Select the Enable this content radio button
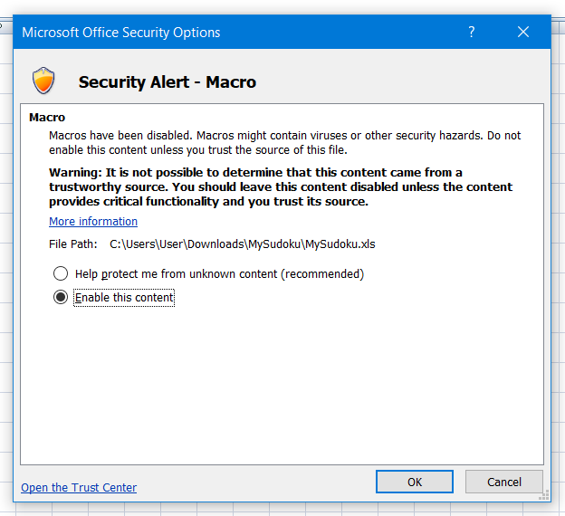565x516 pixels. [61, 297]
